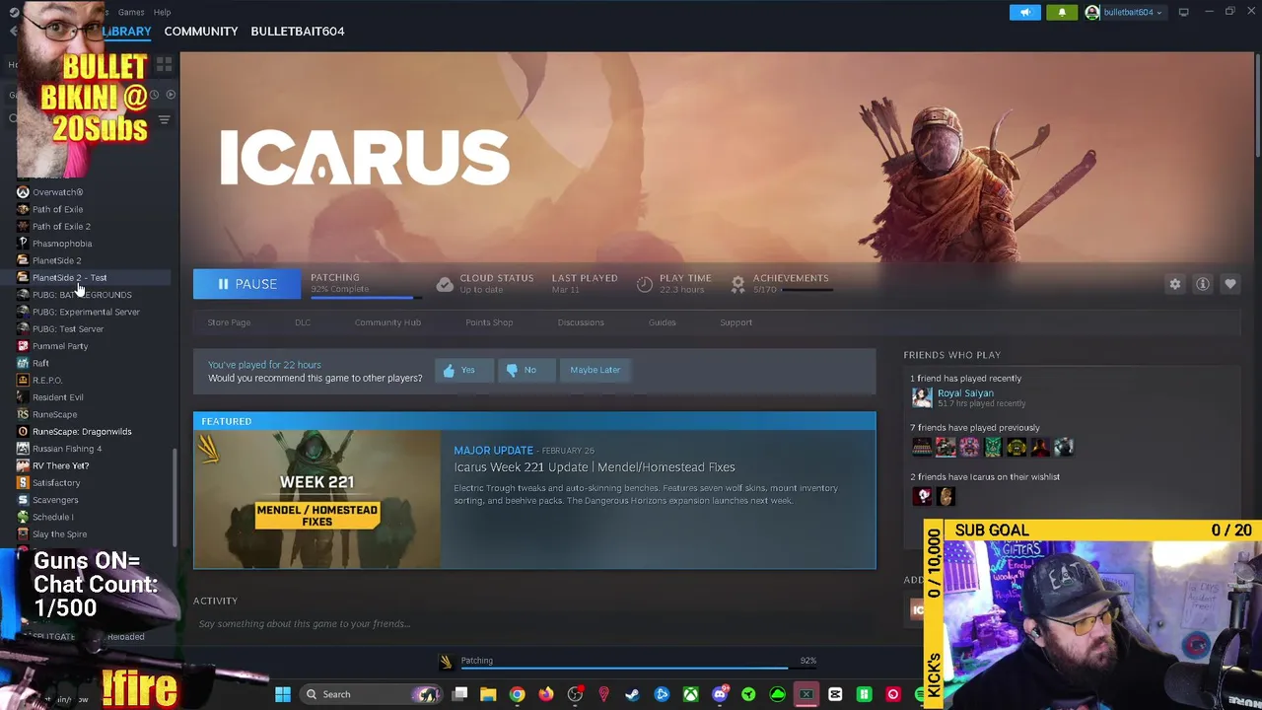Select Schedule I in the game list
This screenshot has width=1262, height=710.
pos(52,517)
